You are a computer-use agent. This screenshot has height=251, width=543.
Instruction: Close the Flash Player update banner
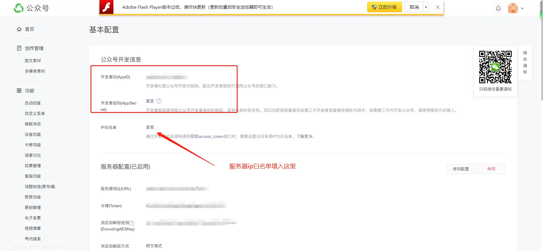438,7
